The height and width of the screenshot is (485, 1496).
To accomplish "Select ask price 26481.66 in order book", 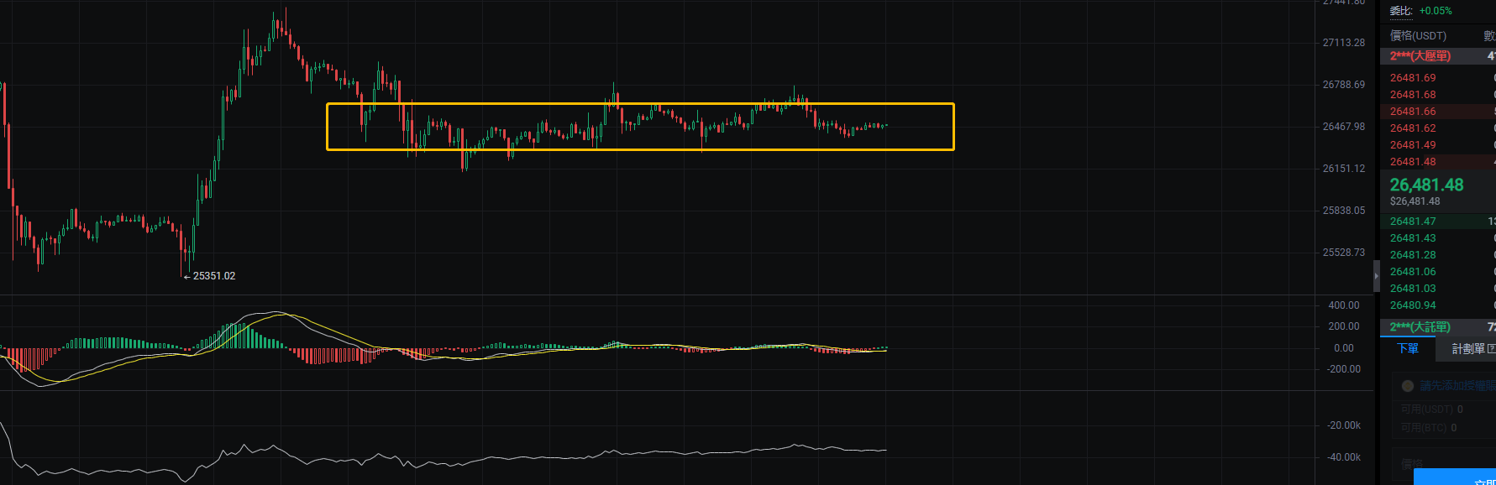I will click(x=1413, y=112).
